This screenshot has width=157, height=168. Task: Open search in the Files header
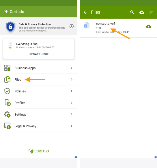132,12
